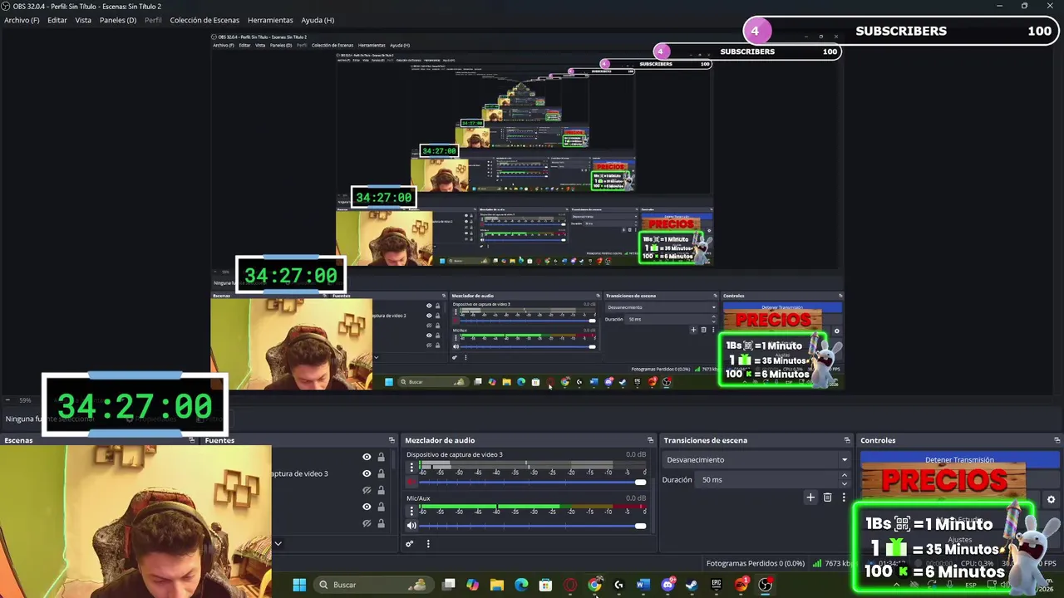Screen dimensions: 1064x598
Task: Open Steam from the taskbar
Action: pyautogui.click(x=692, y=585)
